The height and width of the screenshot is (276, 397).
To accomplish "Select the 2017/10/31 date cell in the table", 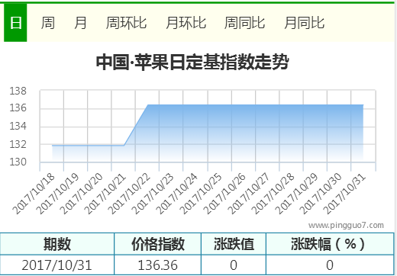I will 57,265.
